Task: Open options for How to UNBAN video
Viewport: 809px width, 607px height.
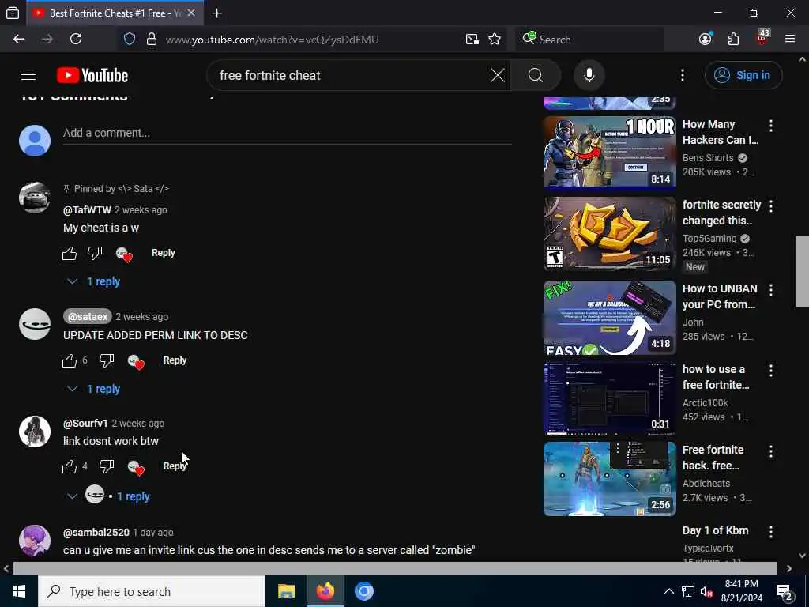Action: tap(771, 290)
